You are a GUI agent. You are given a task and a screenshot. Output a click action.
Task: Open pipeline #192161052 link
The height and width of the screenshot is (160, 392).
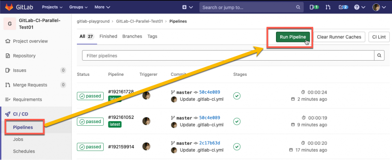pyautogui.click(x=121, y=117)
